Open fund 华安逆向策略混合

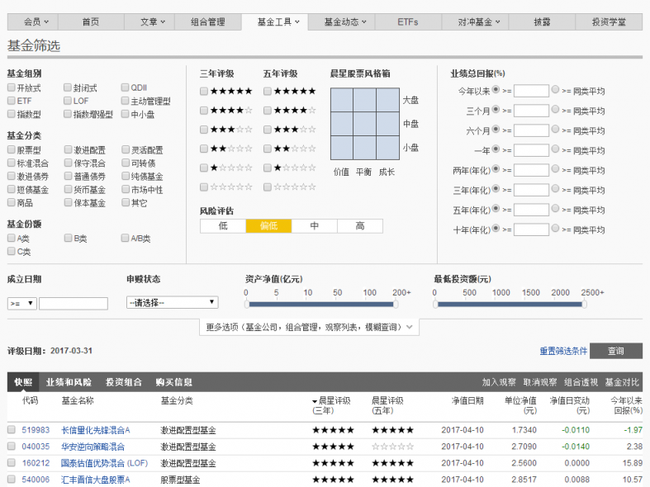[x=93, y=447]
